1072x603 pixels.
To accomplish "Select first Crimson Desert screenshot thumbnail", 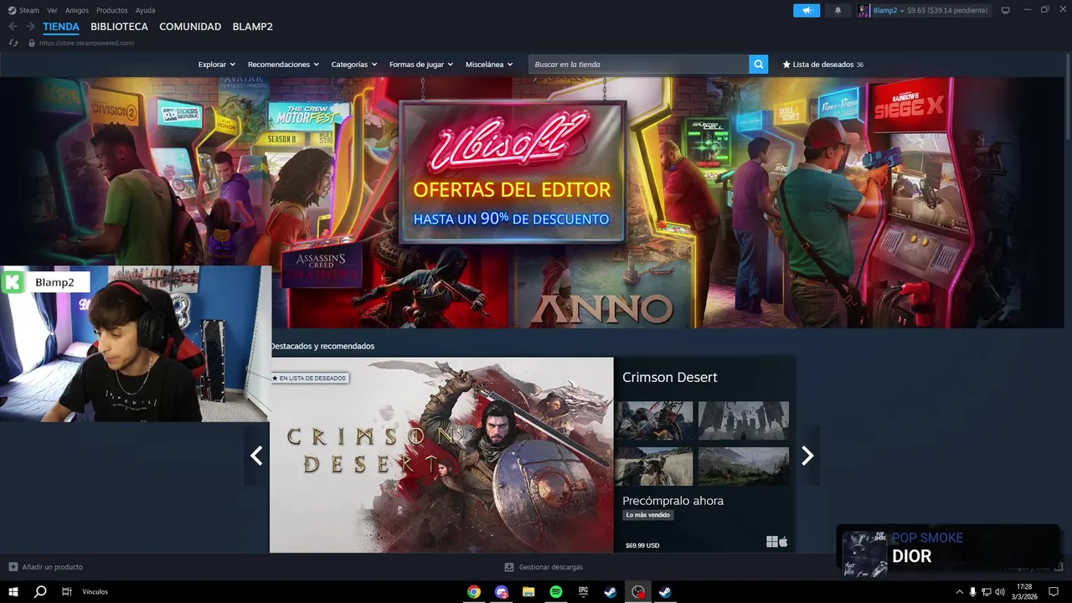I will (x=654, y=420).
